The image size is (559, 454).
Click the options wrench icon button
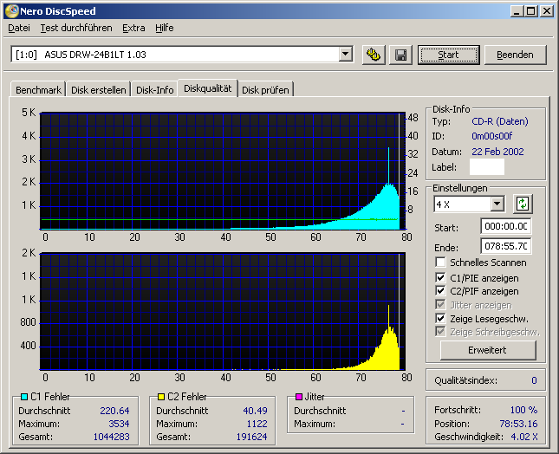click(374, 55)
